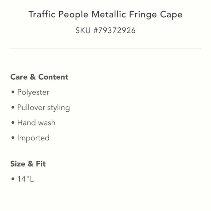Select the SKU #79372926 text
Viewport: 211px width, 211px height.
click(105, 31)
